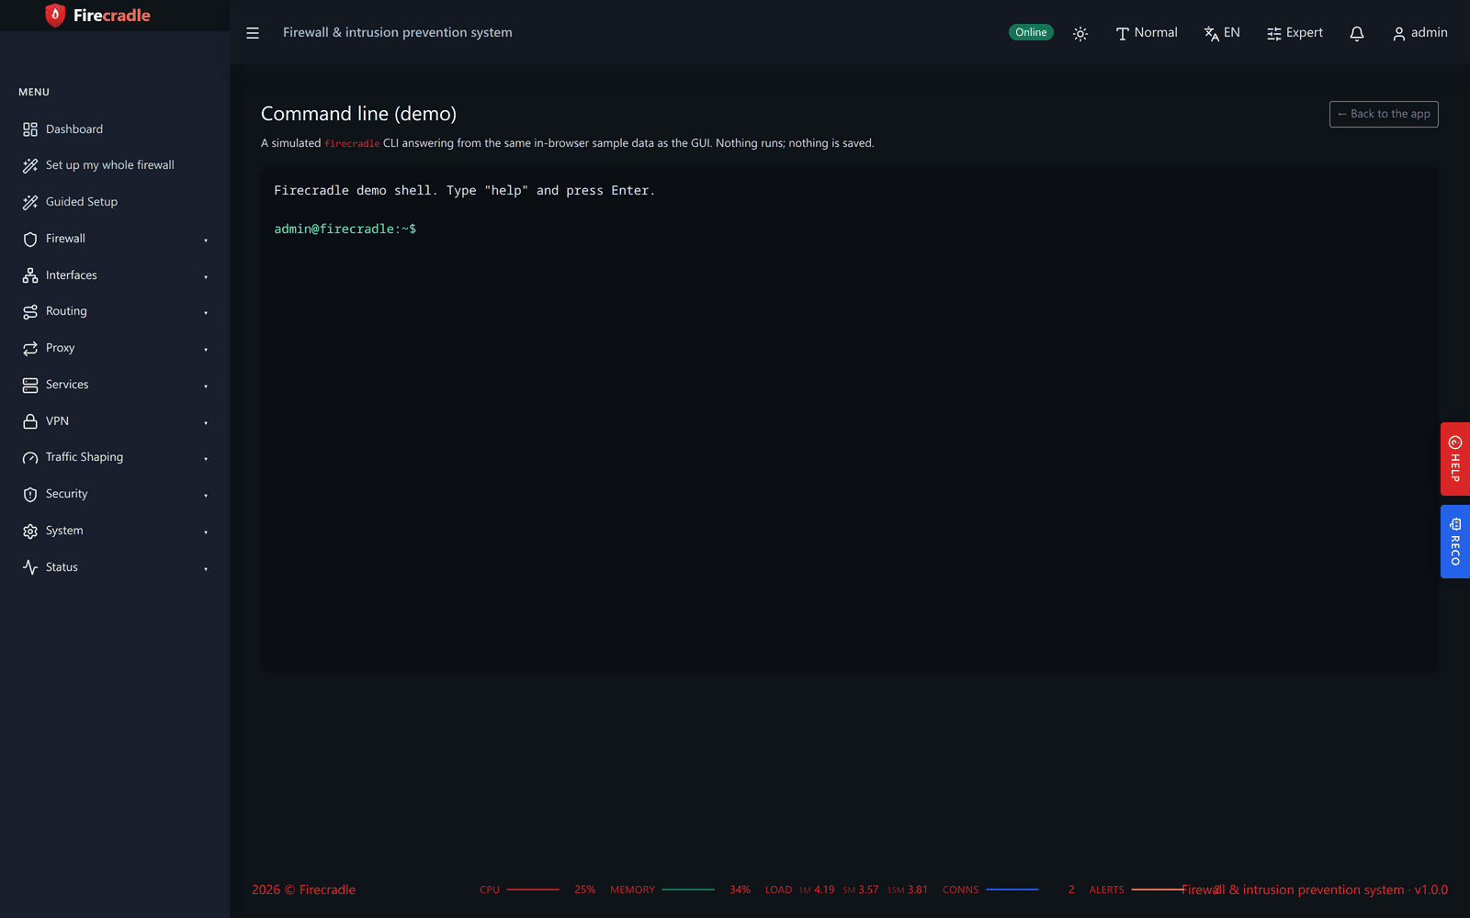
Task: Click the CONNS sparkline in footer
Action: click(1012, 890)
